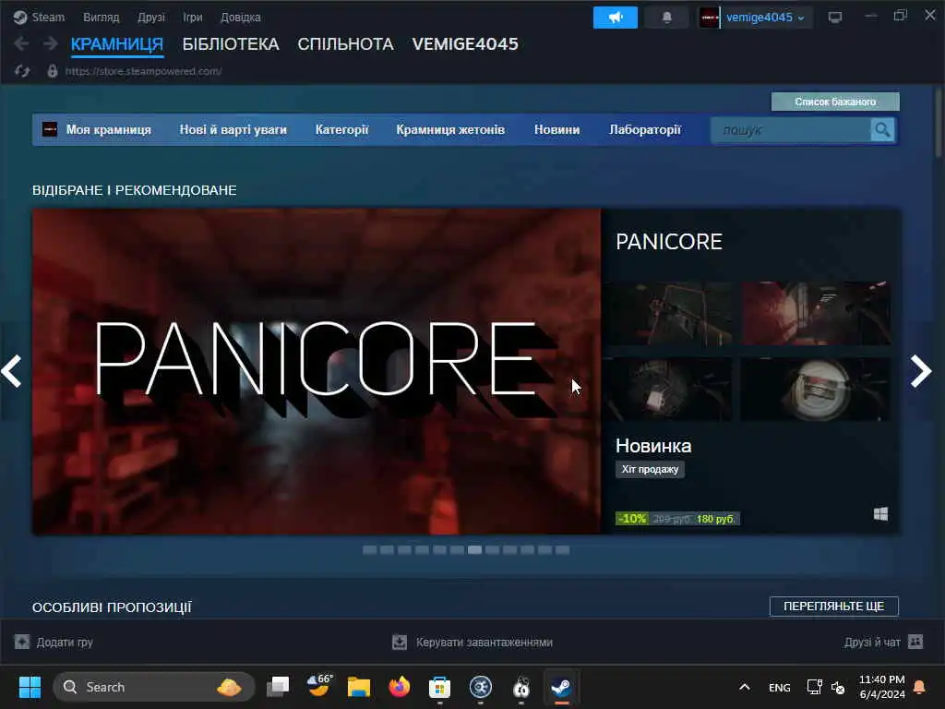Open the weather widget showing 66°

tap(318, 686)
